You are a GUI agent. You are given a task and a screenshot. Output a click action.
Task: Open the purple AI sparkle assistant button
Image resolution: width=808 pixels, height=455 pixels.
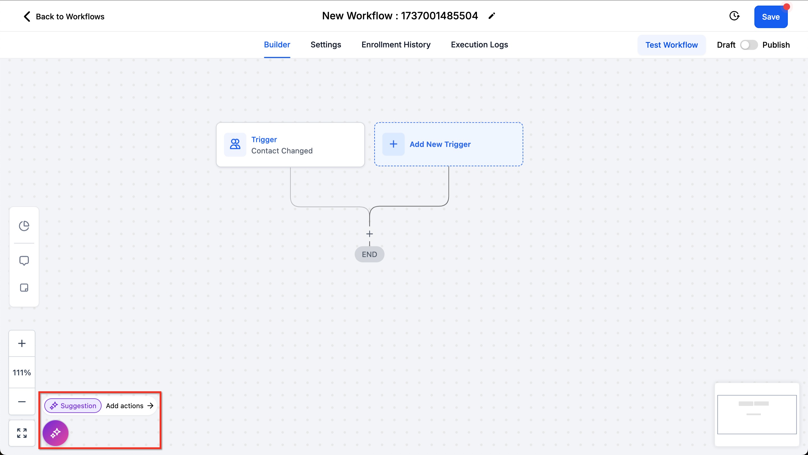point(56,433)
